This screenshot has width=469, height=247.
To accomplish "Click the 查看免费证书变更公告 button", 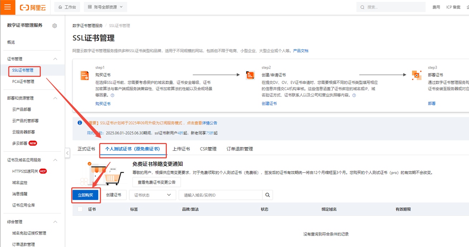I will (156, 182).
